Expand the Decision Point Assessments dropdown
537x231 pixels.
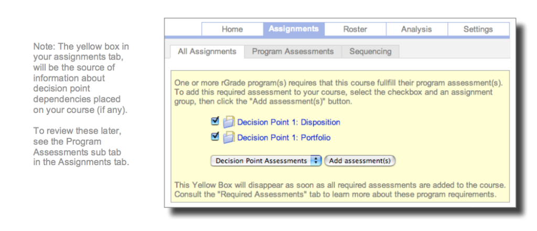[266, 161]
